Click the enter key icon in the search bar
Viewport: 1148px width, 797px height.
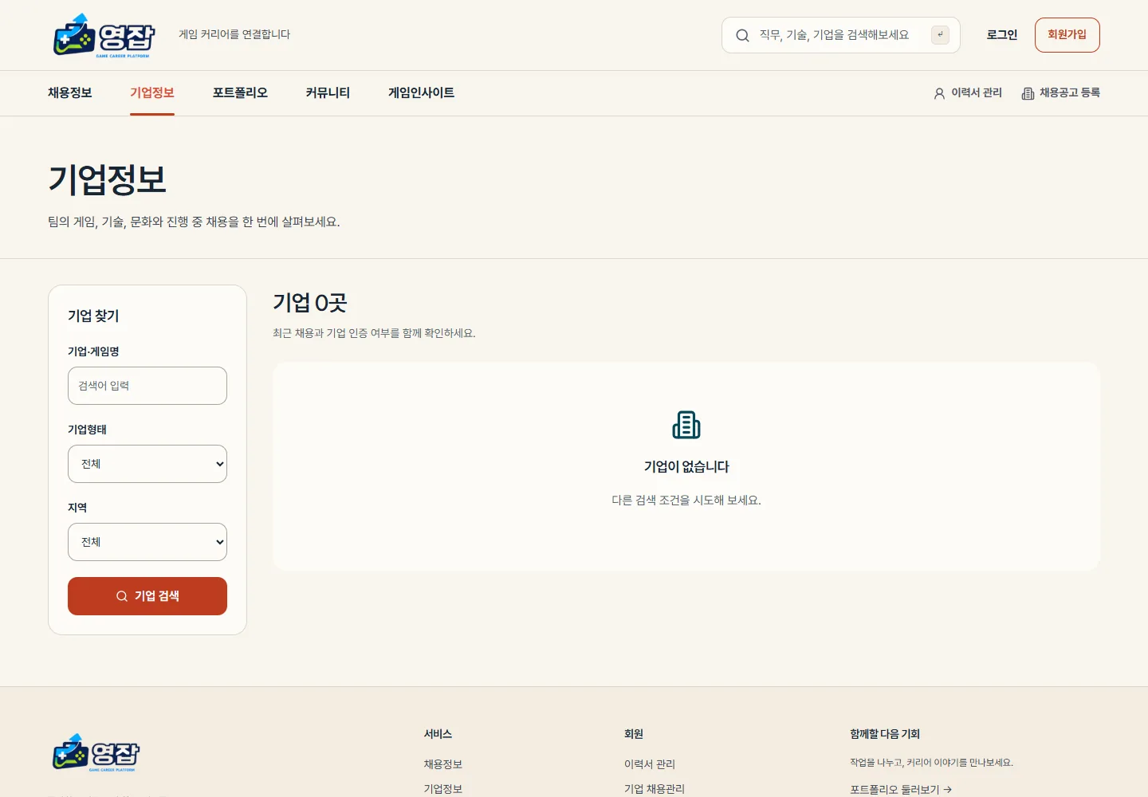(940, 35)
